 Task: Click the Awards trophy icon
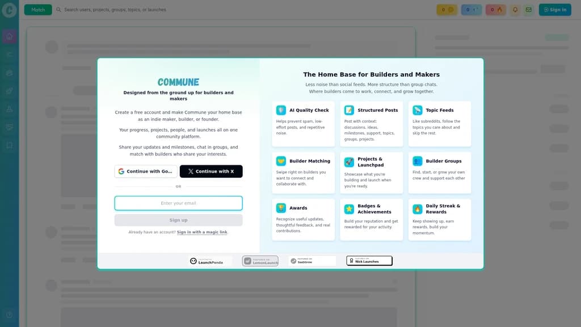tap(281, 208)
